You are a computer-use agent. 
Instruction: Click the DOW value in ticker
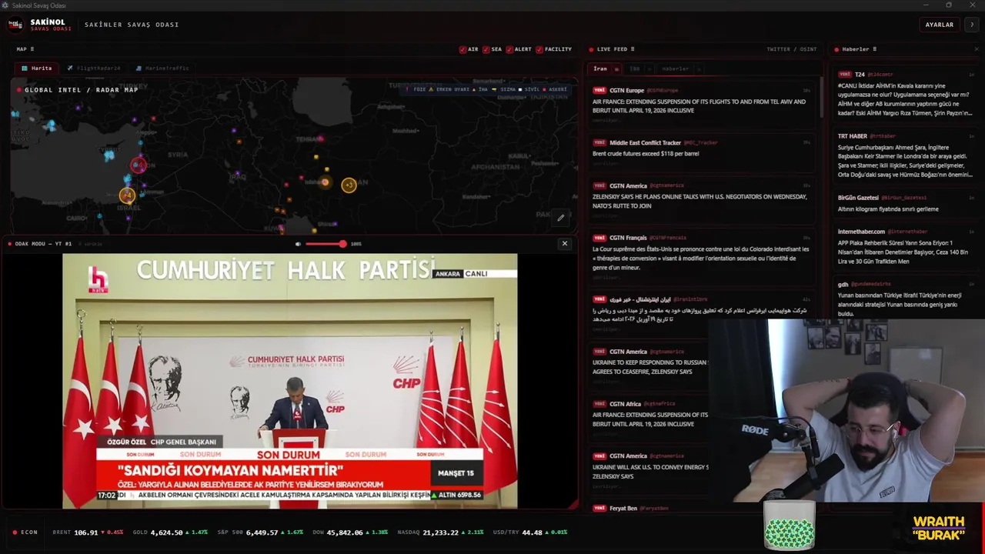[345, 532]
